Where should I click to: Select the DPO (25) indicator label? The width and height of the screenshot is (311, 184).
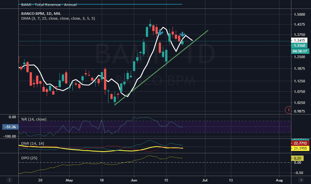(29, 158)
